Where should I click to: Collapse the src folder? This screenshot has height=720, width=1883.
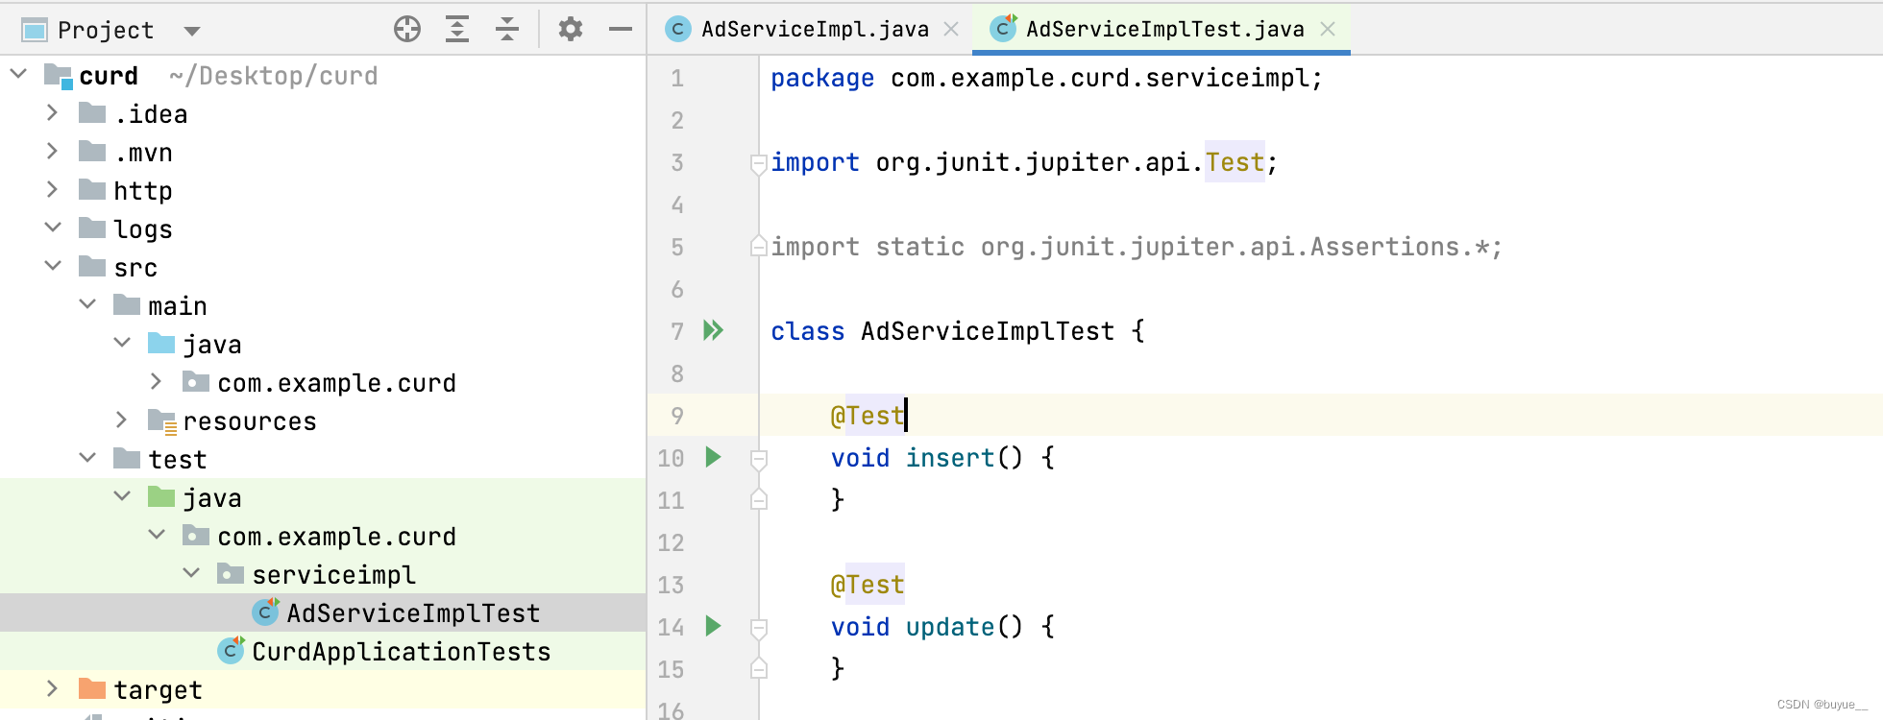pos(53,266)
